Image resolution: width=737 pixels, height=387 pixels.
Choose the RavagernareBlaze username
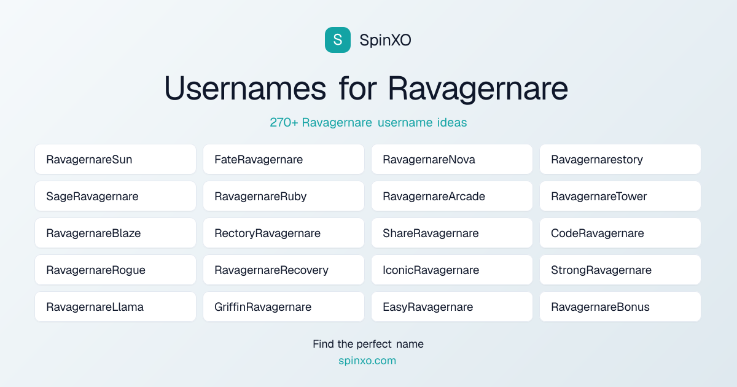115,233
